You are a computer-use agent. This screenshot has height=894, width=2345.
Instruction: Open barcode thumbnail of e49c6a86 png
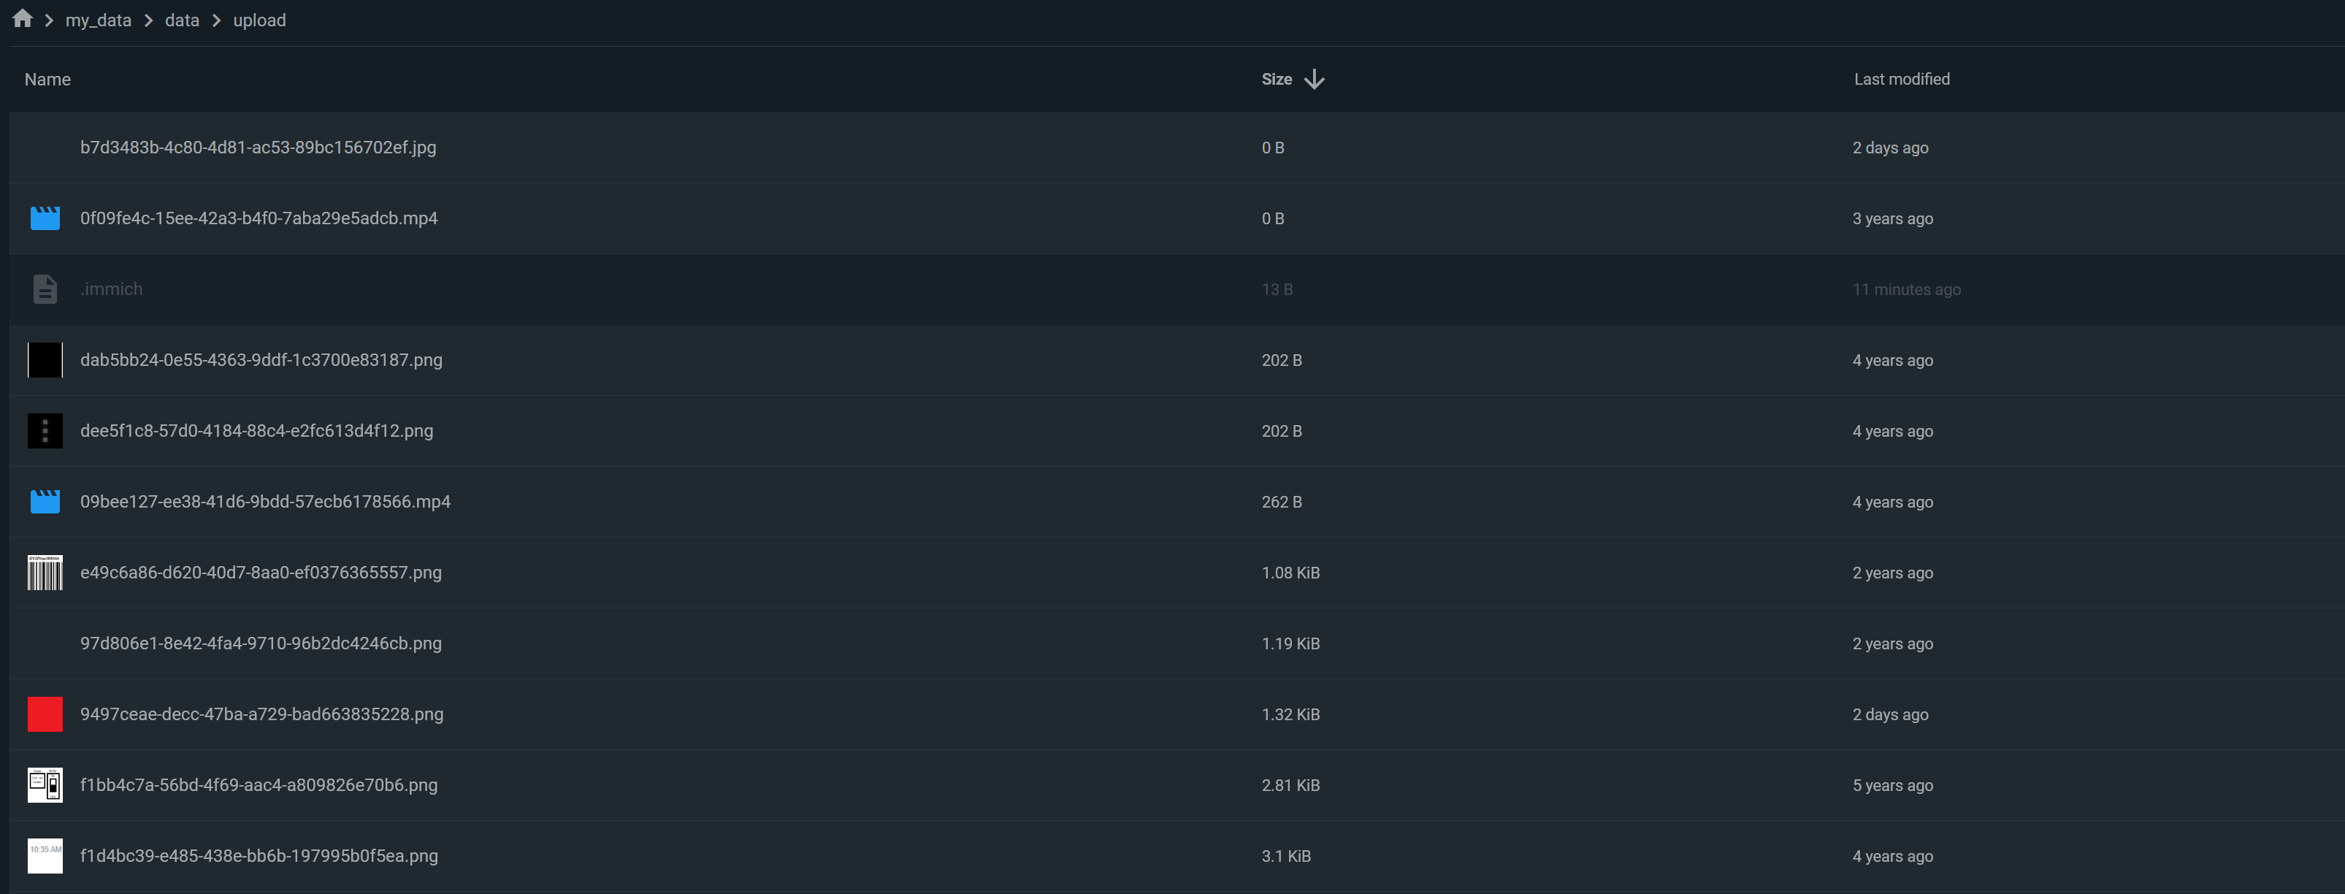tap(45, 573)
